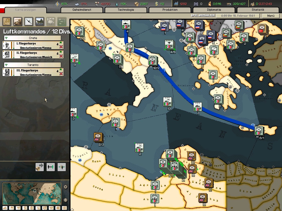The width and height of the screenshot is (282, 211).
Task: Click the merge units icon
Action: [x=62, y=167]
